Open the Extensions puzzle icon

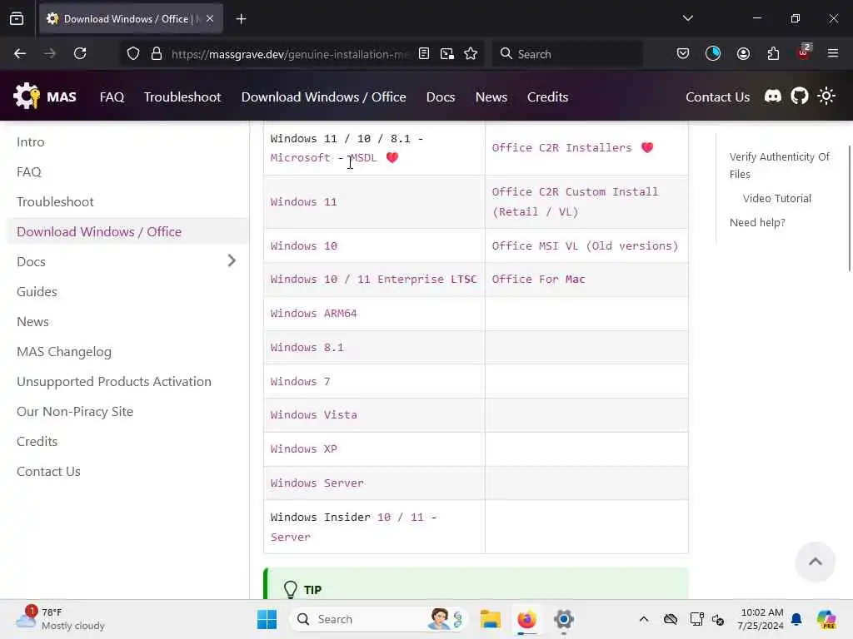click(x=773, y=53)
